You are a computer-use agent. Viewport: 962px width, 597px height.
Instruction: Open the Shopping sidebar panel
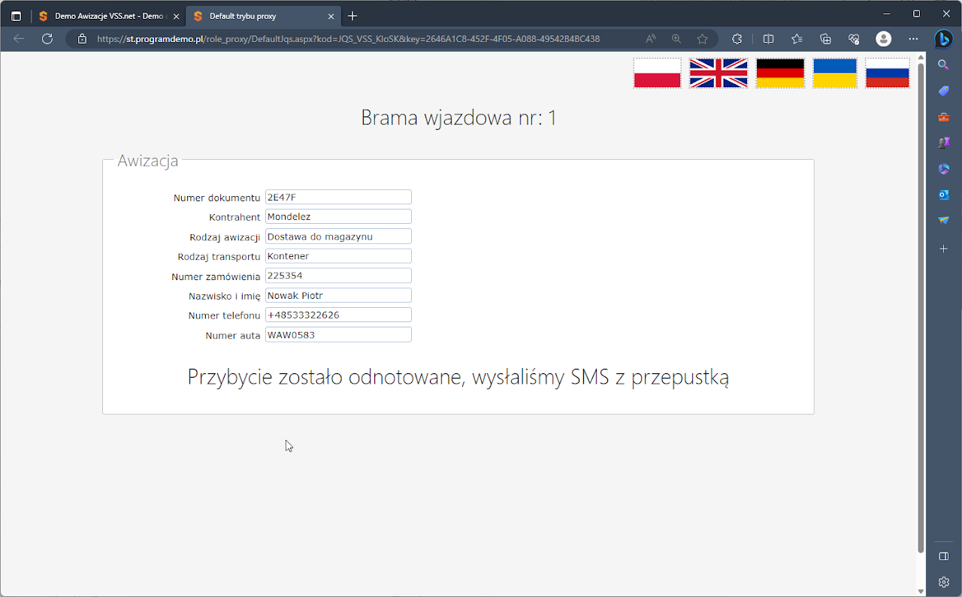pos(943,90)
